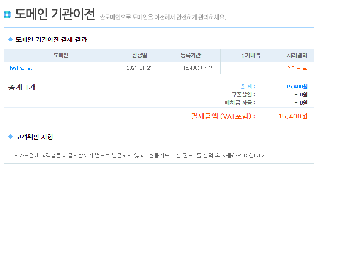
Task: Select the 처리결과 column header
Action: 297,55
